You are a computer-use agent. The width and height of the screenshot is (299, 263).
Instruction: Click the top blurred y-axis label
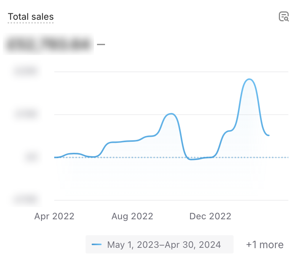26,71
